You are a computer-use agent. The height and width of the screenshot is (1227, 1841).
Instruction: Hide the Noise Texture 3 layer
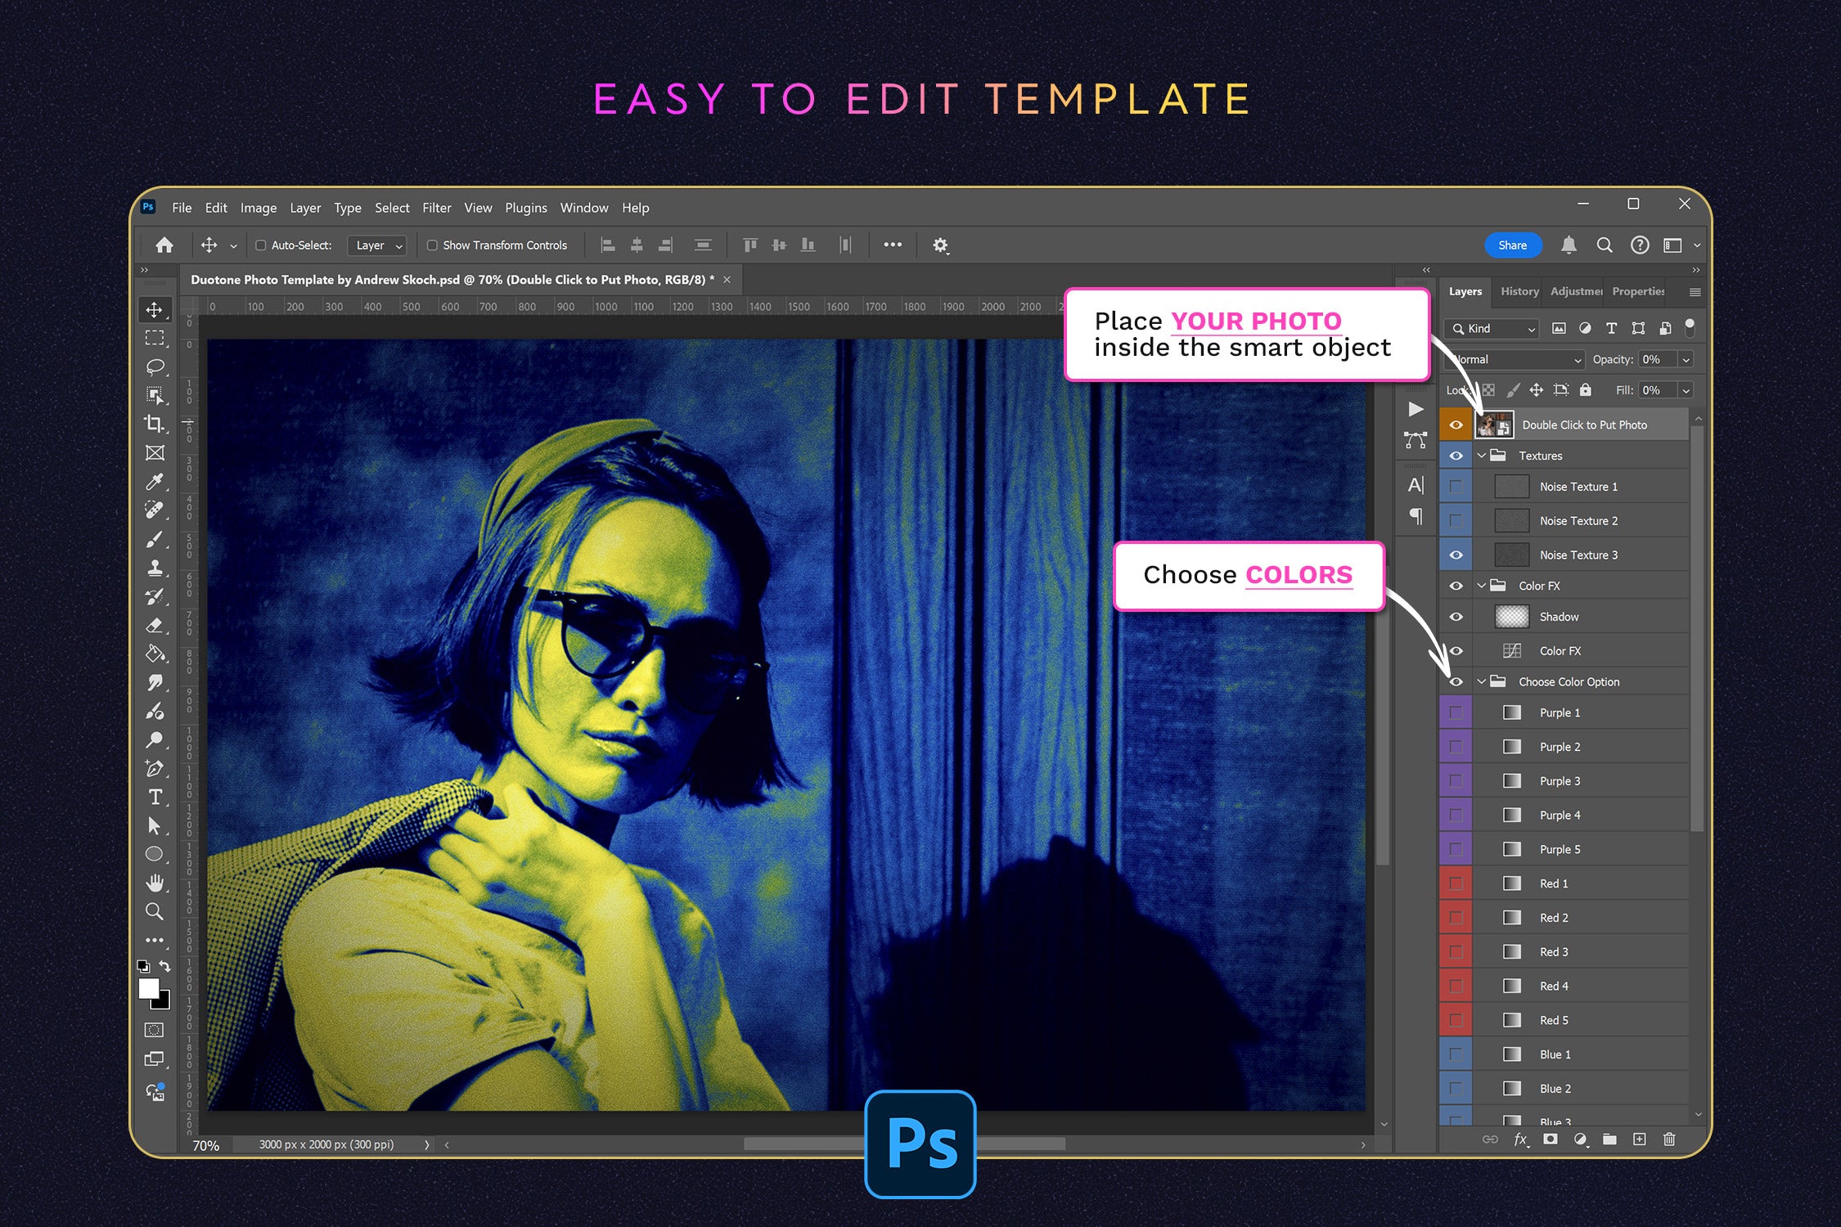click(1456, 555)
